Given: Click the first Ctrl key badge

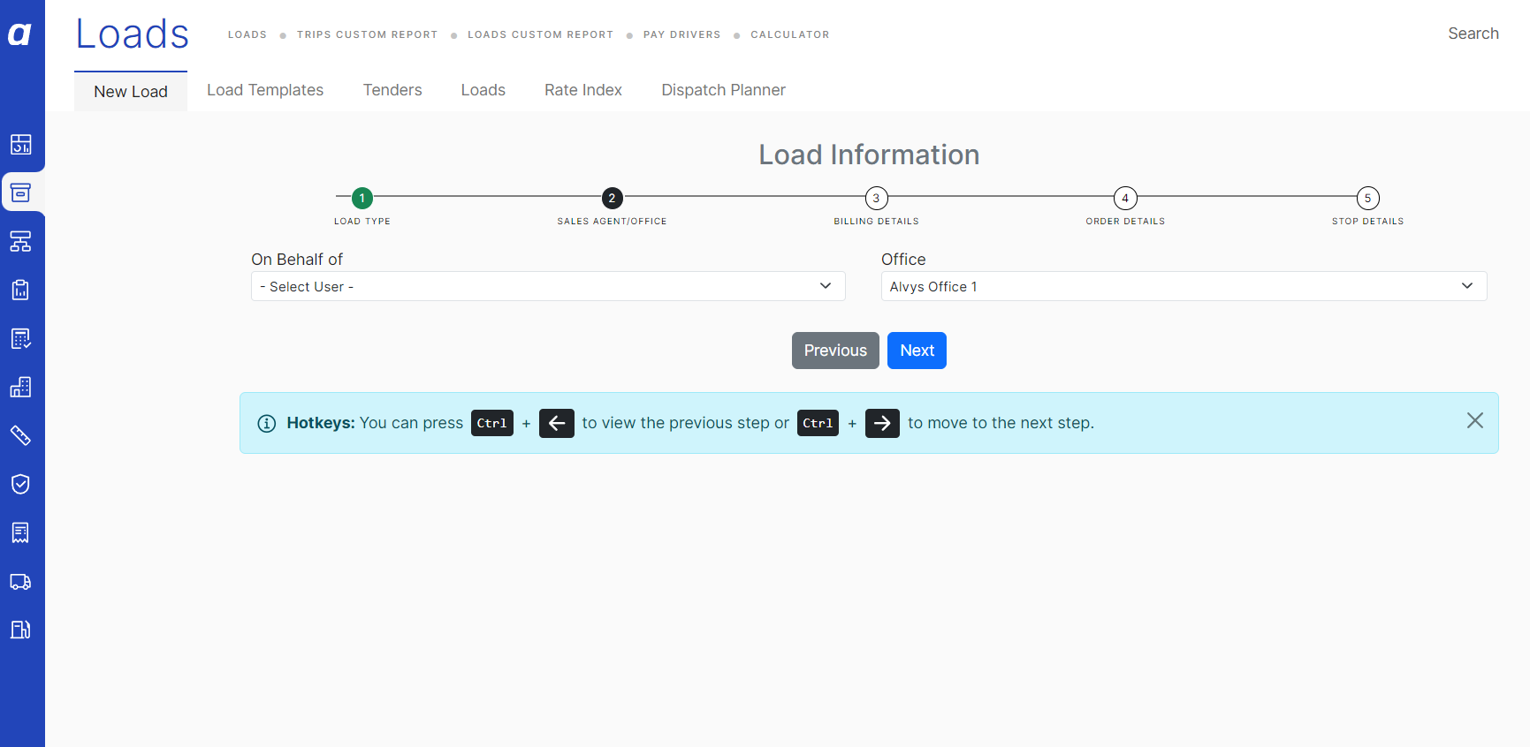Looking at the screenshot, I should 492,423.
